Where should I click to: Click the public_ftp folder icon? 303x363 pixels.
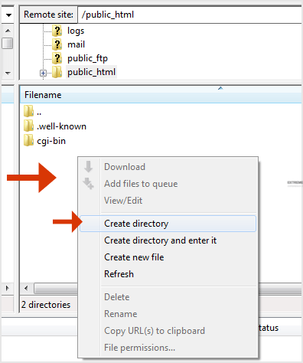57,58
